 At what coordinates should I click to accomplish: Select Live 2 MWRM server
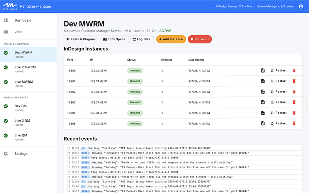[x=29, y=69]
